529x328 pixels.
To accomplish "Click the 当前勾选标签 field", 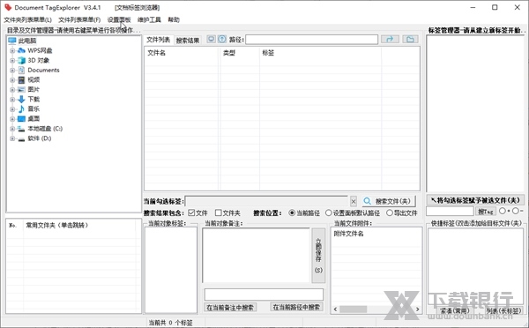I will pos(266,201).
